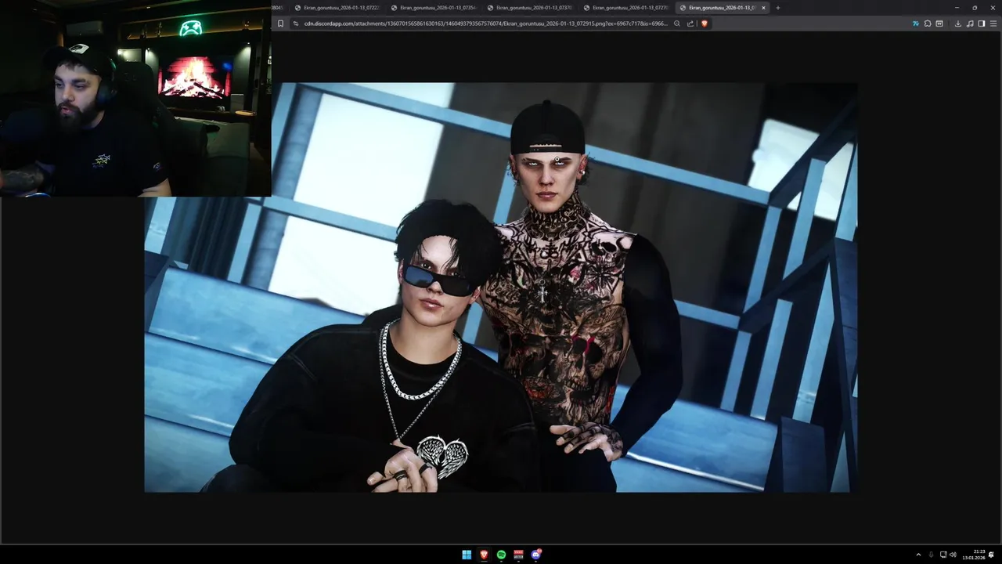This screenshot has width=1002, height=564.
Task: Toggle the browser sidebar panel
Action: (982, 23)
